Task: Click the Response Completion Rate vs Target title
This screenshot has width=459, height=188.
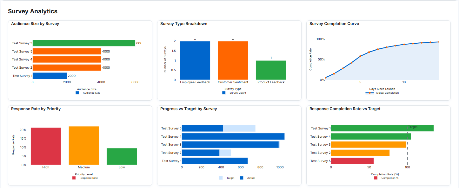Action: [345, 109]
